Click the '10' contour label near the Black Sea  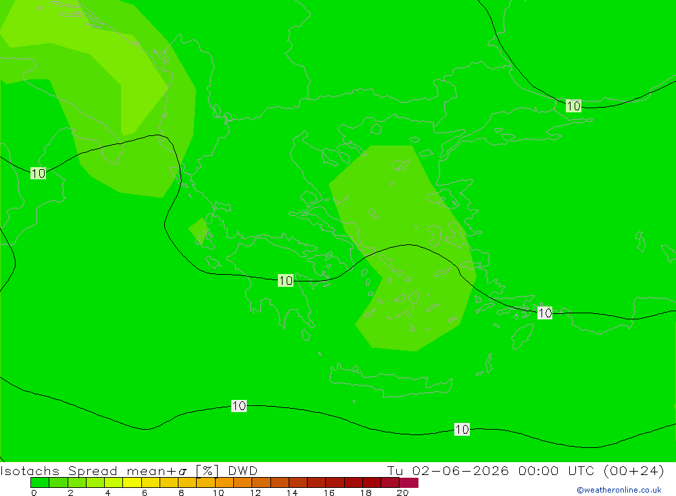coord(573,106)
